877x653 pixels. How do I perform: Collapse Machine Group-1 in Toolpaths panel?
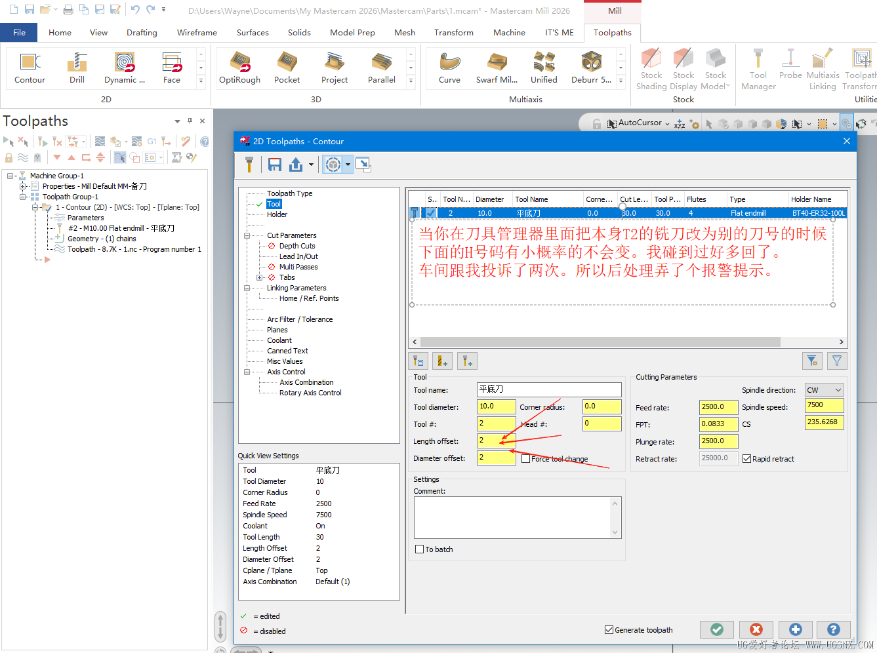[10, 176]
